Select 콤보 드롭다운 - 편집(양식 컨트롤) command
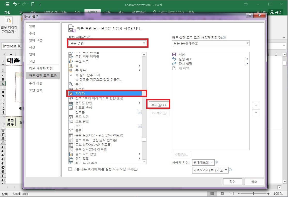Viewport: 288px width, 197px height. 105,135
